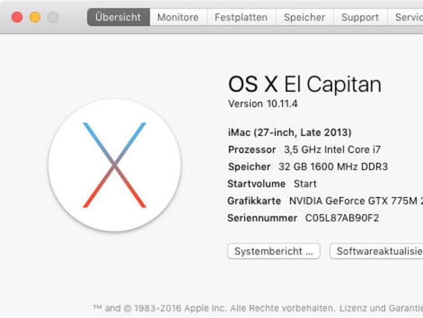Go to the Speicher tab
The image size is (423, 318).
click(x=304, y=17)
